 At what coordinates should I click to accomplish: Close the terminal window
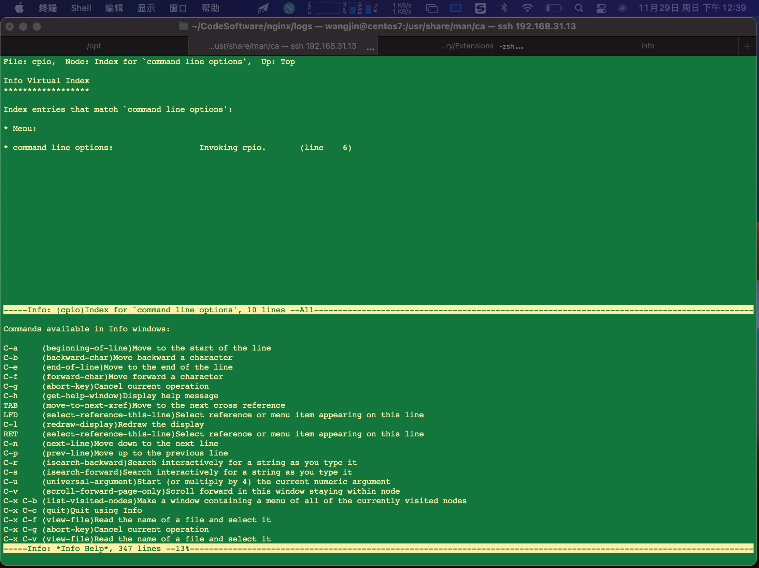(x=10, y=26)
